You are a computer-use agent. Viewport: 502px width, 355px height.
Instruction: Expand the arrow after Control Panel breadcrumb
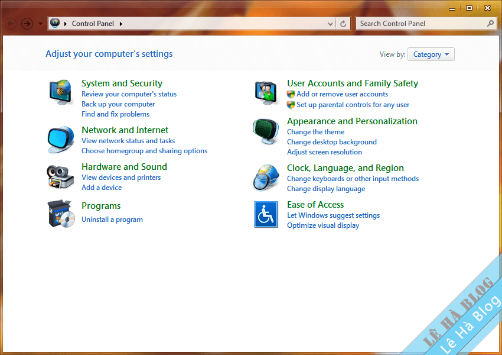121,24
